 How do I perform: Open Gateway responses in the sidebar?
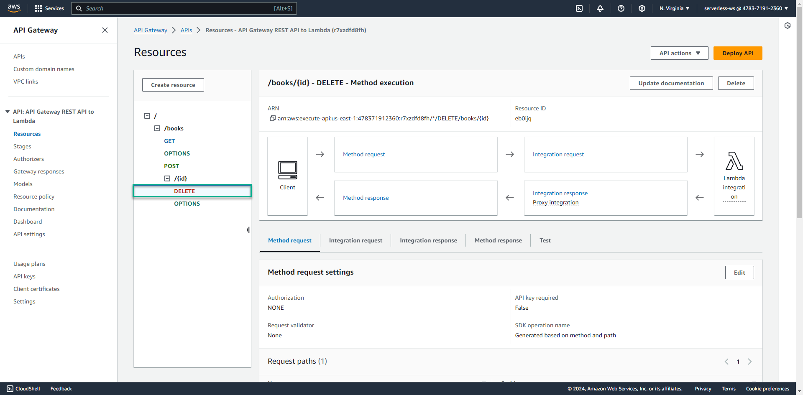click(x=39, y=171)
